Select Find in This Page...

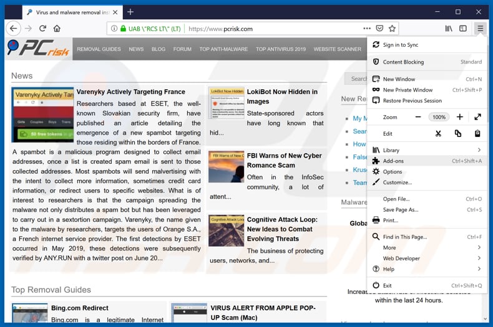pyautogui.click(x=427, y=237)
